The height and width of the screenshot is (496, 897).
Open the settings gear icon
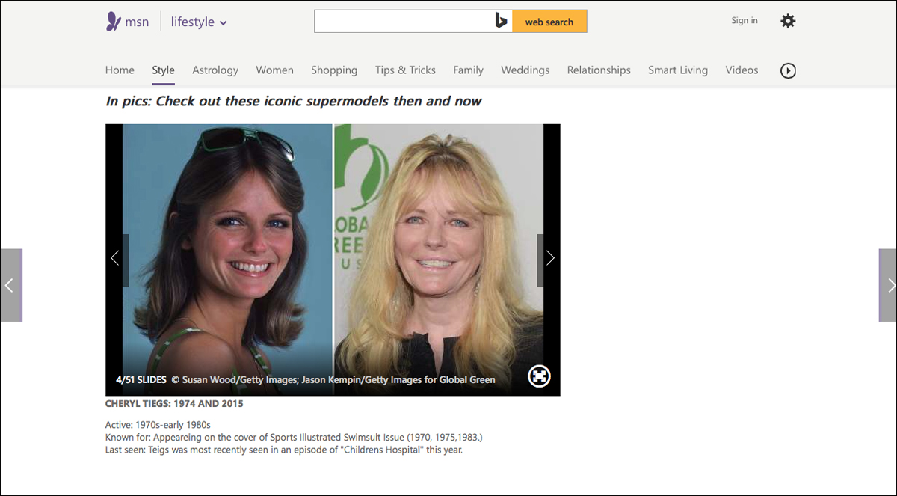coord(788,21)
